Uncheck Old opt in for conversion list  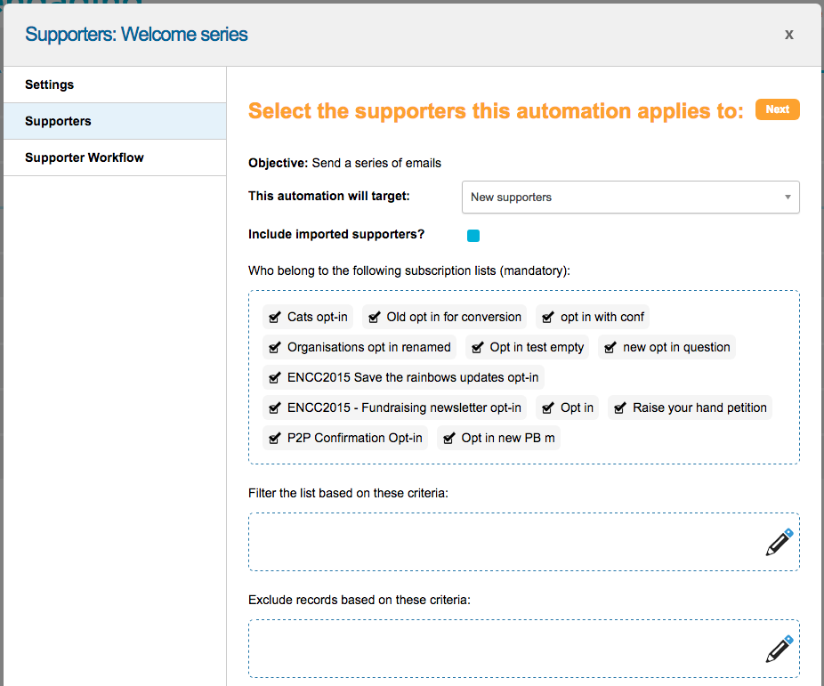click(374, 317)
